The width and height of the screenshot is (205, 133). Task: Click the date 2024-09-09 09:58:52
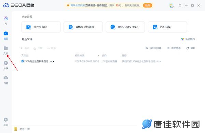coord(87,61)
